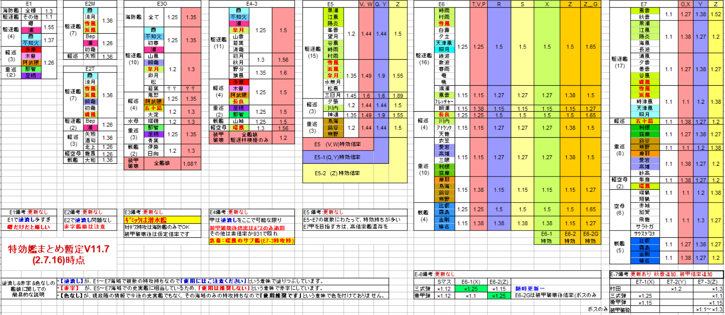Click the 1.37 multiplier cell in E1
The image size is (725, 315).
pos(49,40)
